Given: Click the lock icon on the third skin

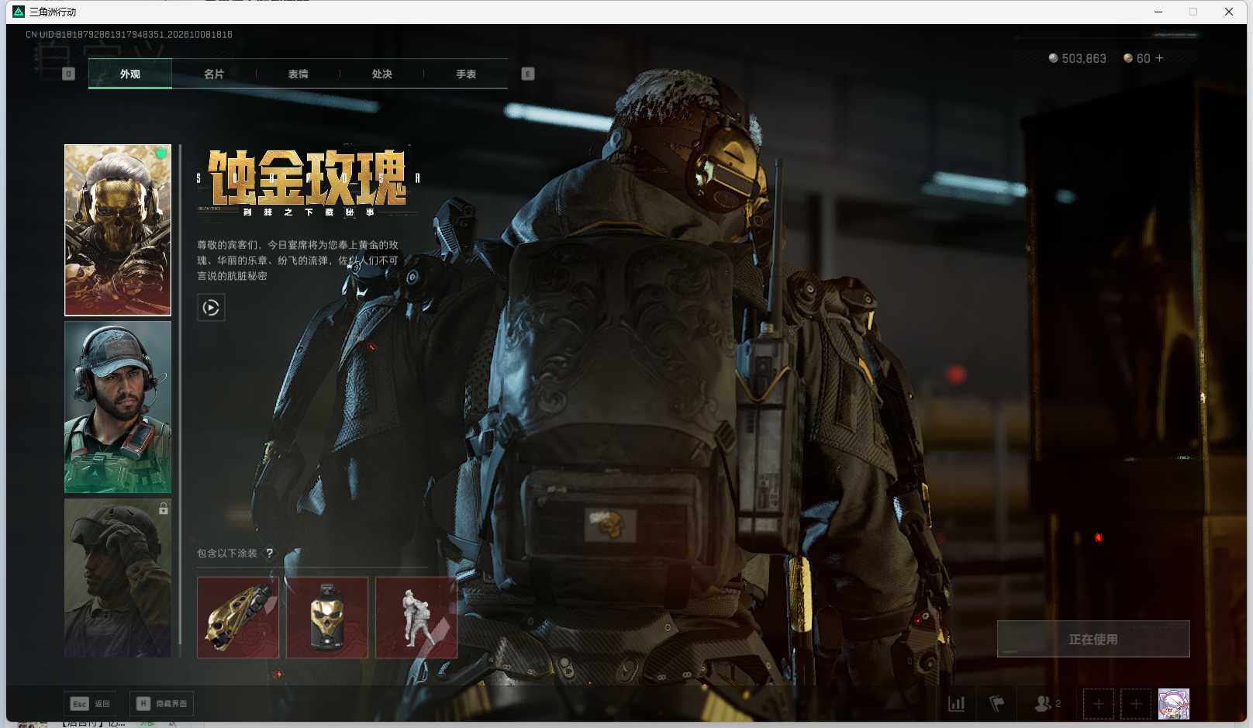Looking at the screenshot, I should (x=163, y=509).
